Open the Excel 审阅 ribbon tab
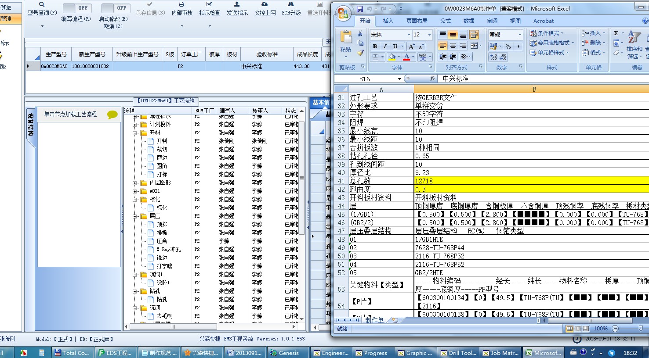The width and height of the screenshot is (649, 358). 492,21
